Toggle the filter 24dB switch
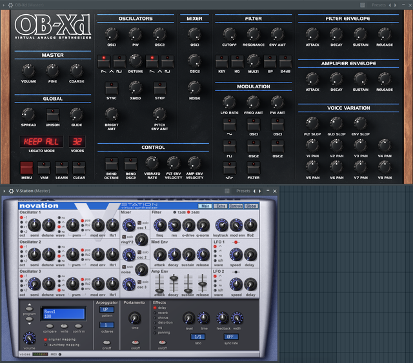 tap(285, 61)
